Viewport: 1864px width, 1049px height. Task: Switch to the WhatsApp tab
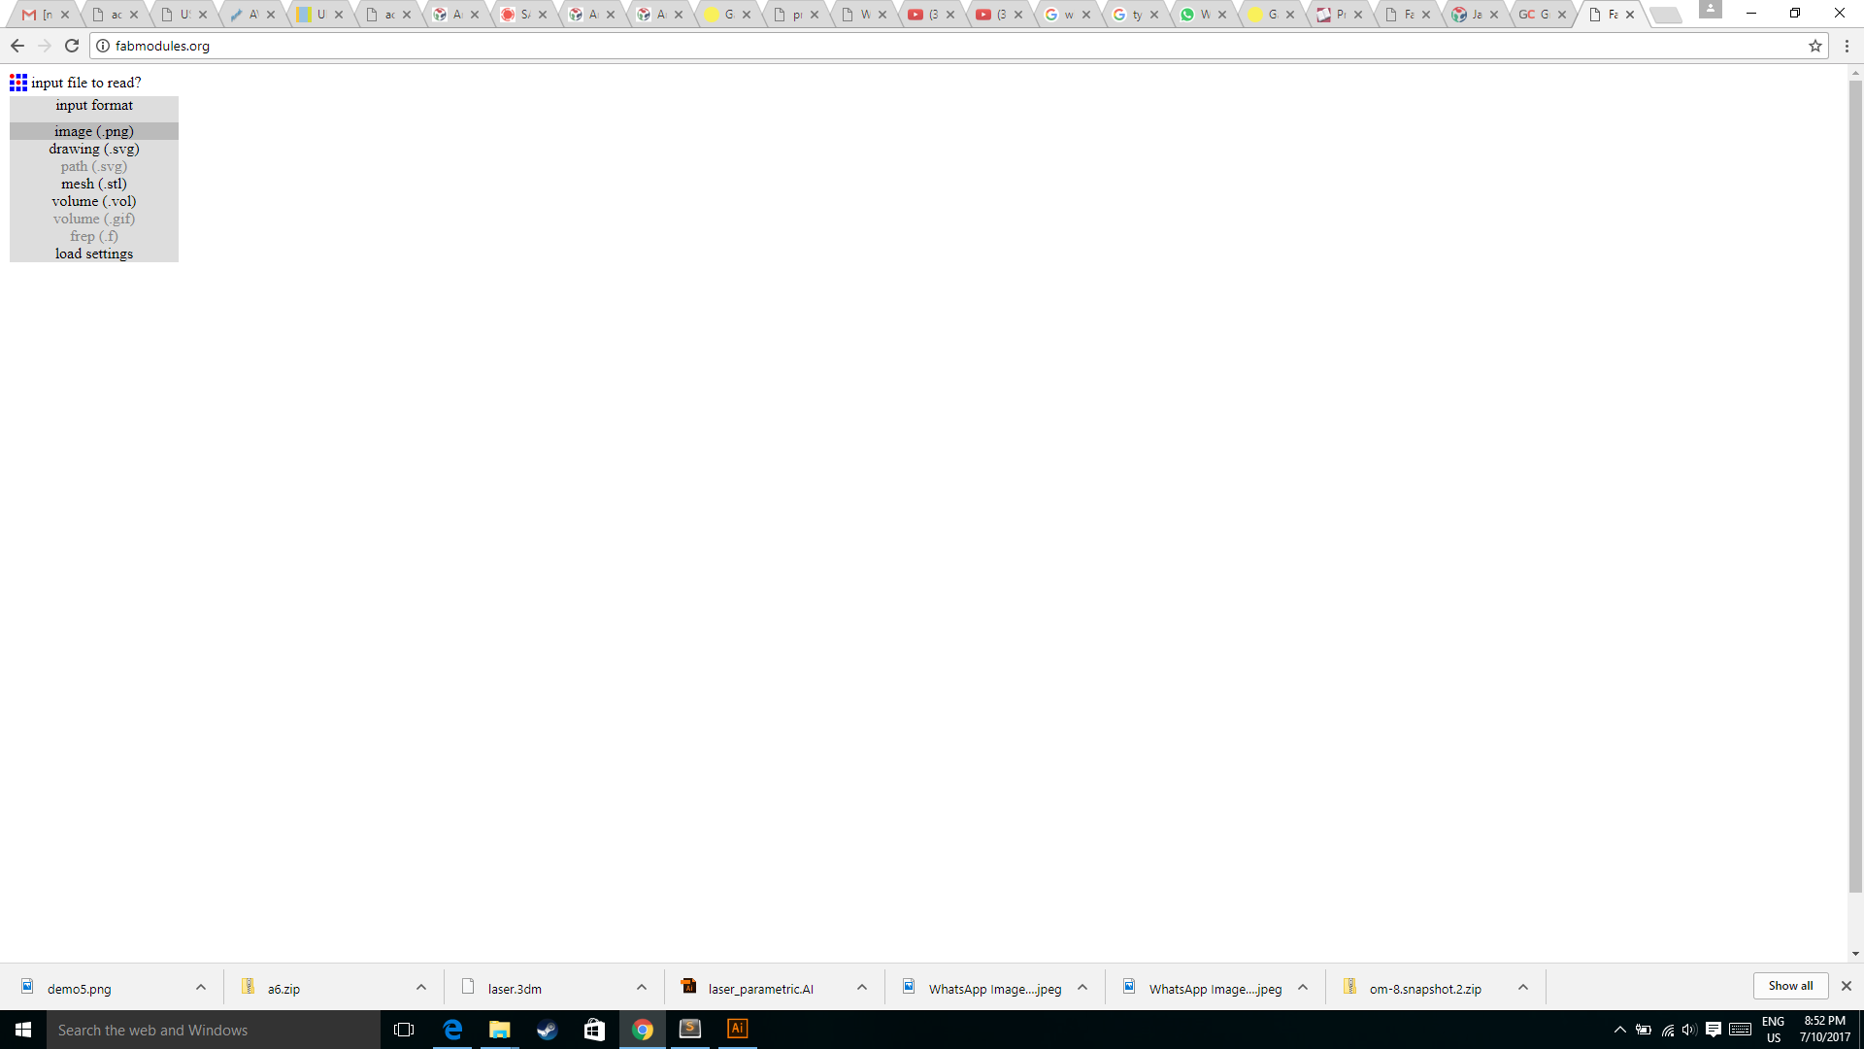1203,15
